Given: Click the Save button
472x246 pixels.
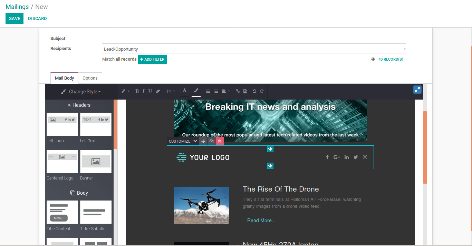Looking at the screenshot, I should 15,19.
